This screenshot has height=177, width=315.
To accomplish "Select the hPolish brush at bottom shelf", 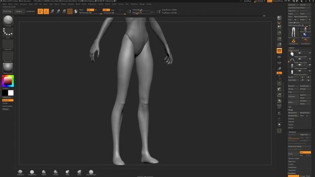I will 56,172.
